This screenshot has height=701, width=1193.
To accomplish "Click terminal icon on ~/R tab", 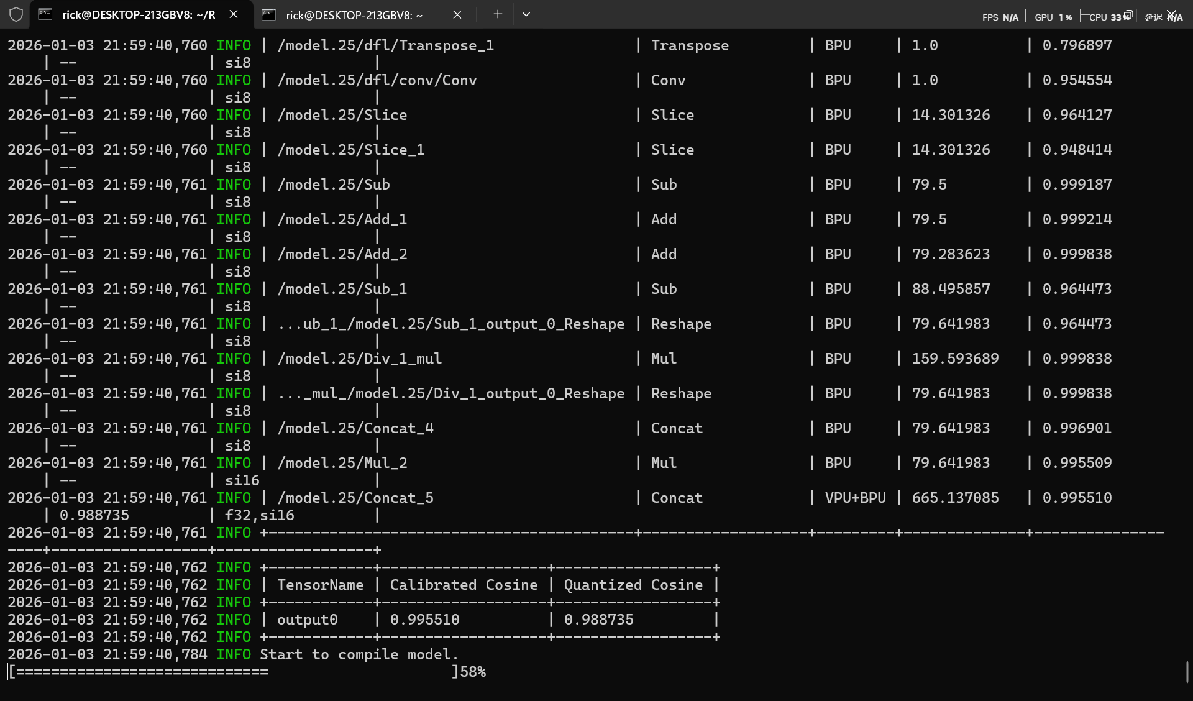I will (45, 14).
